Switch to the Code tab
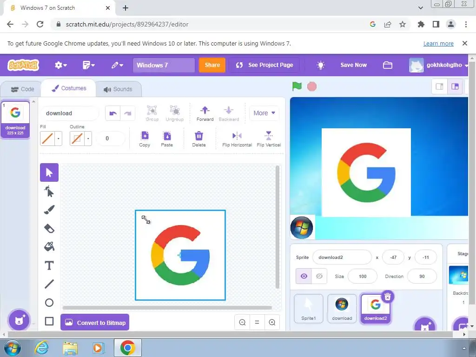The height and width of the screenshot is (357, 476). tap(22, 89)
